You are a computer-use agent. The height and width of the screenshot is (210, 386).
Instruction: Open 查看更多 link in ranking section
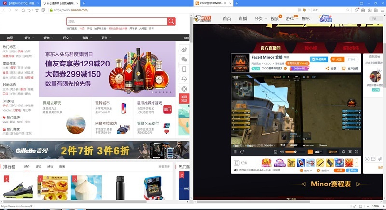[164, 167]
